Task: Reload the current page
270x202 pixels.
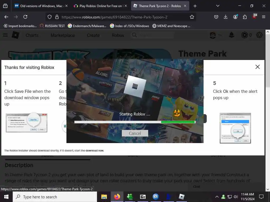Action: point(25,17)
